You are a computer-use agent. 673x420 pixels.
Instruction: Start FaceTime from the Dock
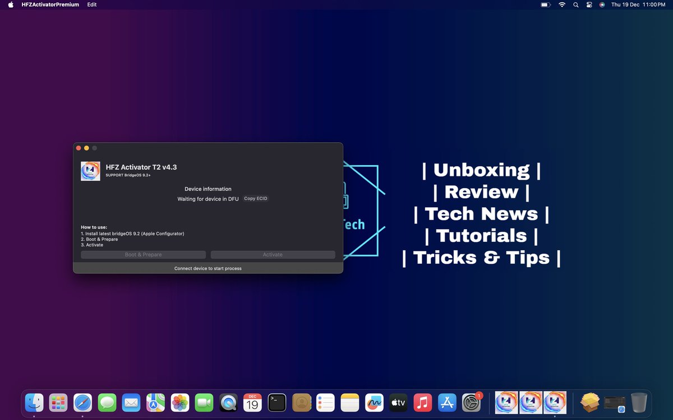(204, 402)
